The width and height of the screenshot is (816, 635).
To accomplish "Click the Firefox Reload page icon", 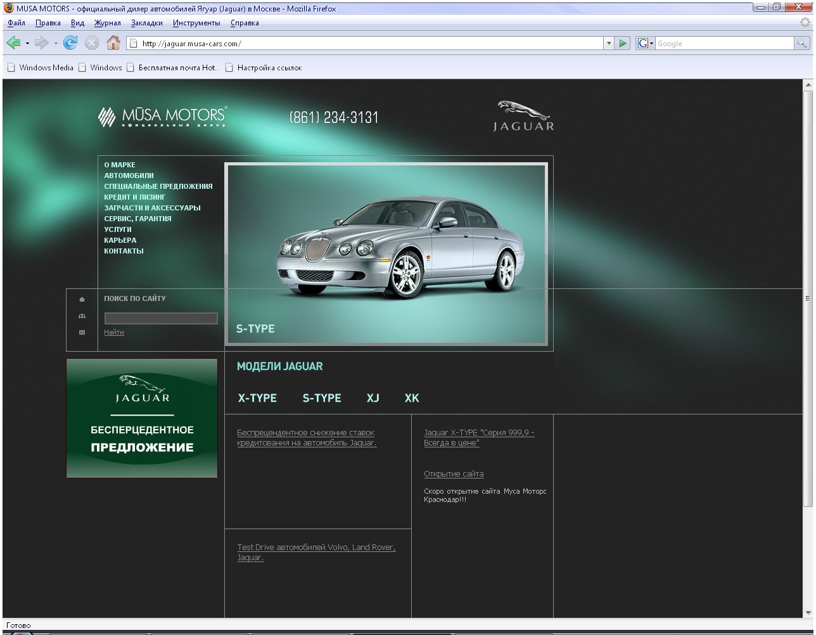I will [x=70, y=42].
